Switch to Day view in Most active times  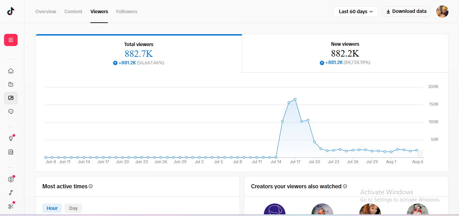click(73, 208)
